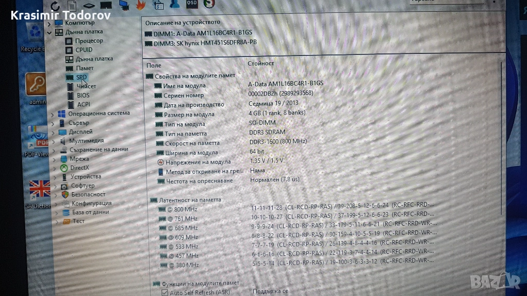
Task: Click the Стойност column header
Action: click(x=261, y=63)
